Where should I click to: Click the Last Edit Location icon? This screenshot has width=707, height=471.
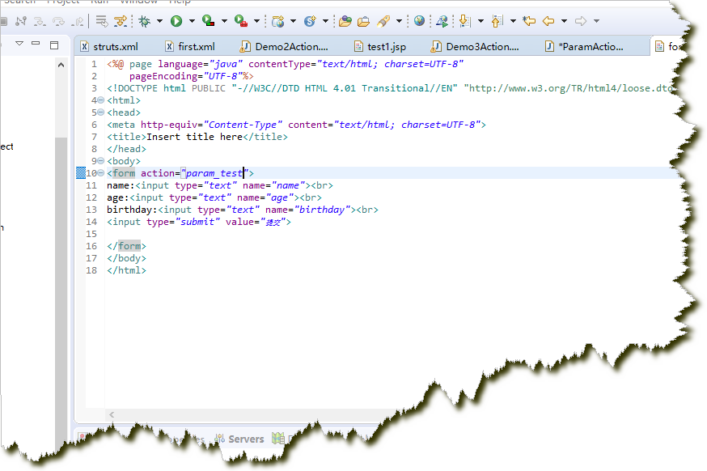529,21
